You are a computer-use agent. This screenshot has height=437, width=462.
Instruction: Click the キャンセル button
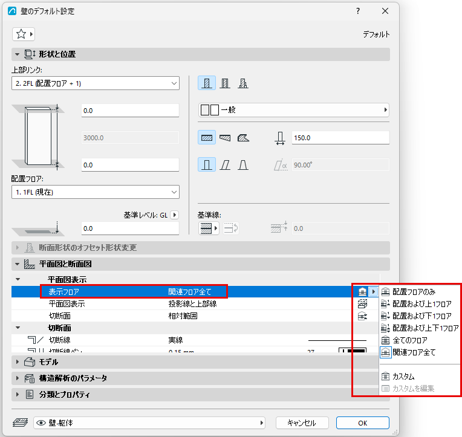pyautogui.click(x=302, y=423)
